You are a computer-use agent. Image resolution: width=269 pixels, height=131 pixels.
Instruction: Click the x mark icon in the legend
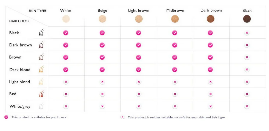pyautogui.click(x=122, y=117)
